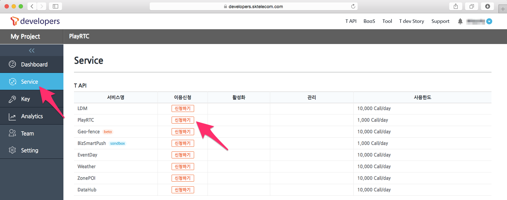Click Geo-fence service name
Viewport: 507px width, 200px height.
tap(88, 132)
